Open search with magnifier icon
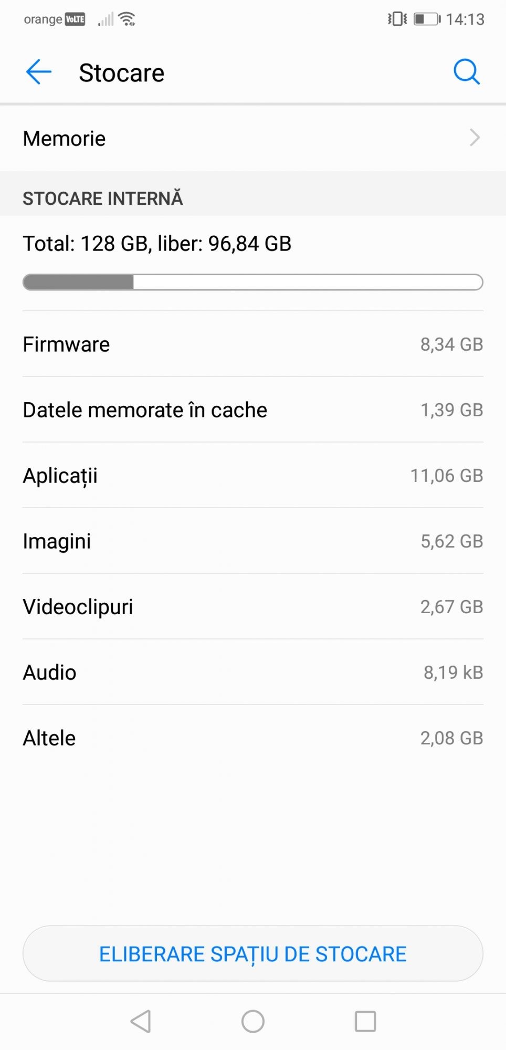Image resolution: width=506 pixels, height=1050 pixels. click(x=466, y=72)
